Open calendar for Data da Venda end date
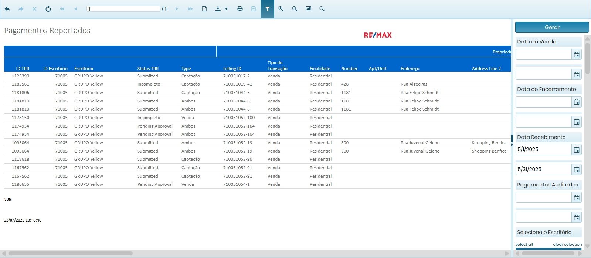This screenshot has height=258, width=591. click(x=577, y=74)
